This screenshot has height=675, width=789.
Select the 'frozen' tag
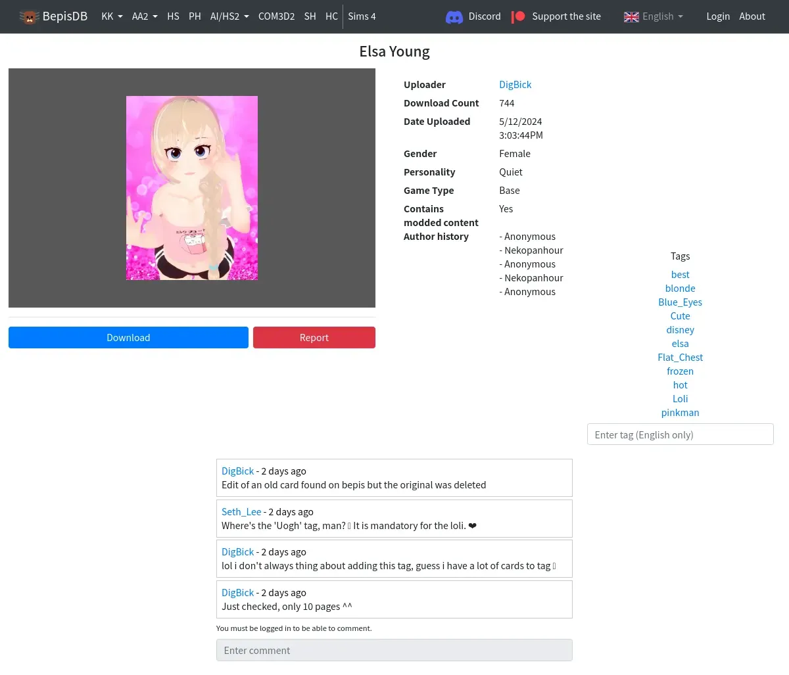tap(680, 371)
